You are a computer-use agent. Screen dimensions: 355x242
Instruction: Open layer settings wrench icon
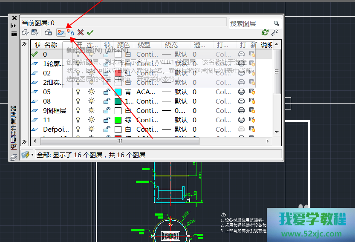275,32
